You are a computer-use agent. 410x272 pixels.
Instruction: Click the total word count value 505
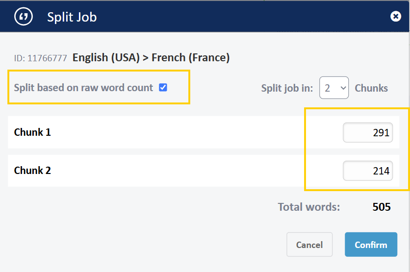pos(382,207)
